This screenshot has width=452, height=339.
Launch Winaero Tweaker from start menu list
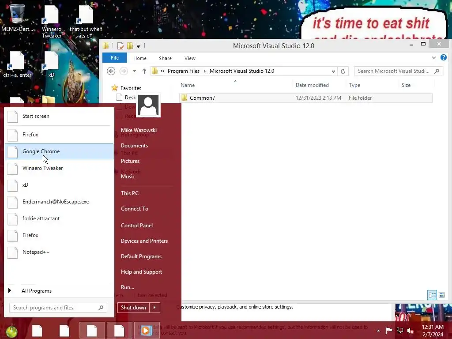coord(59,168)
